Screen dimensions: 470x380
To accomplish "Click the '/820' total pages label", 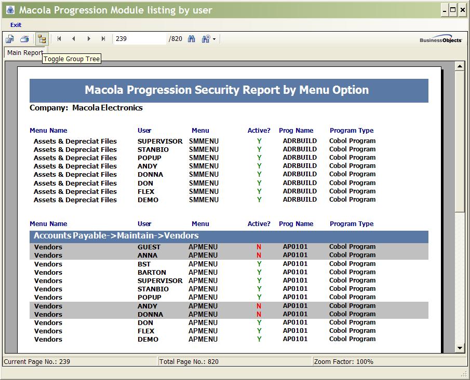I will click(x=176, y=39).
